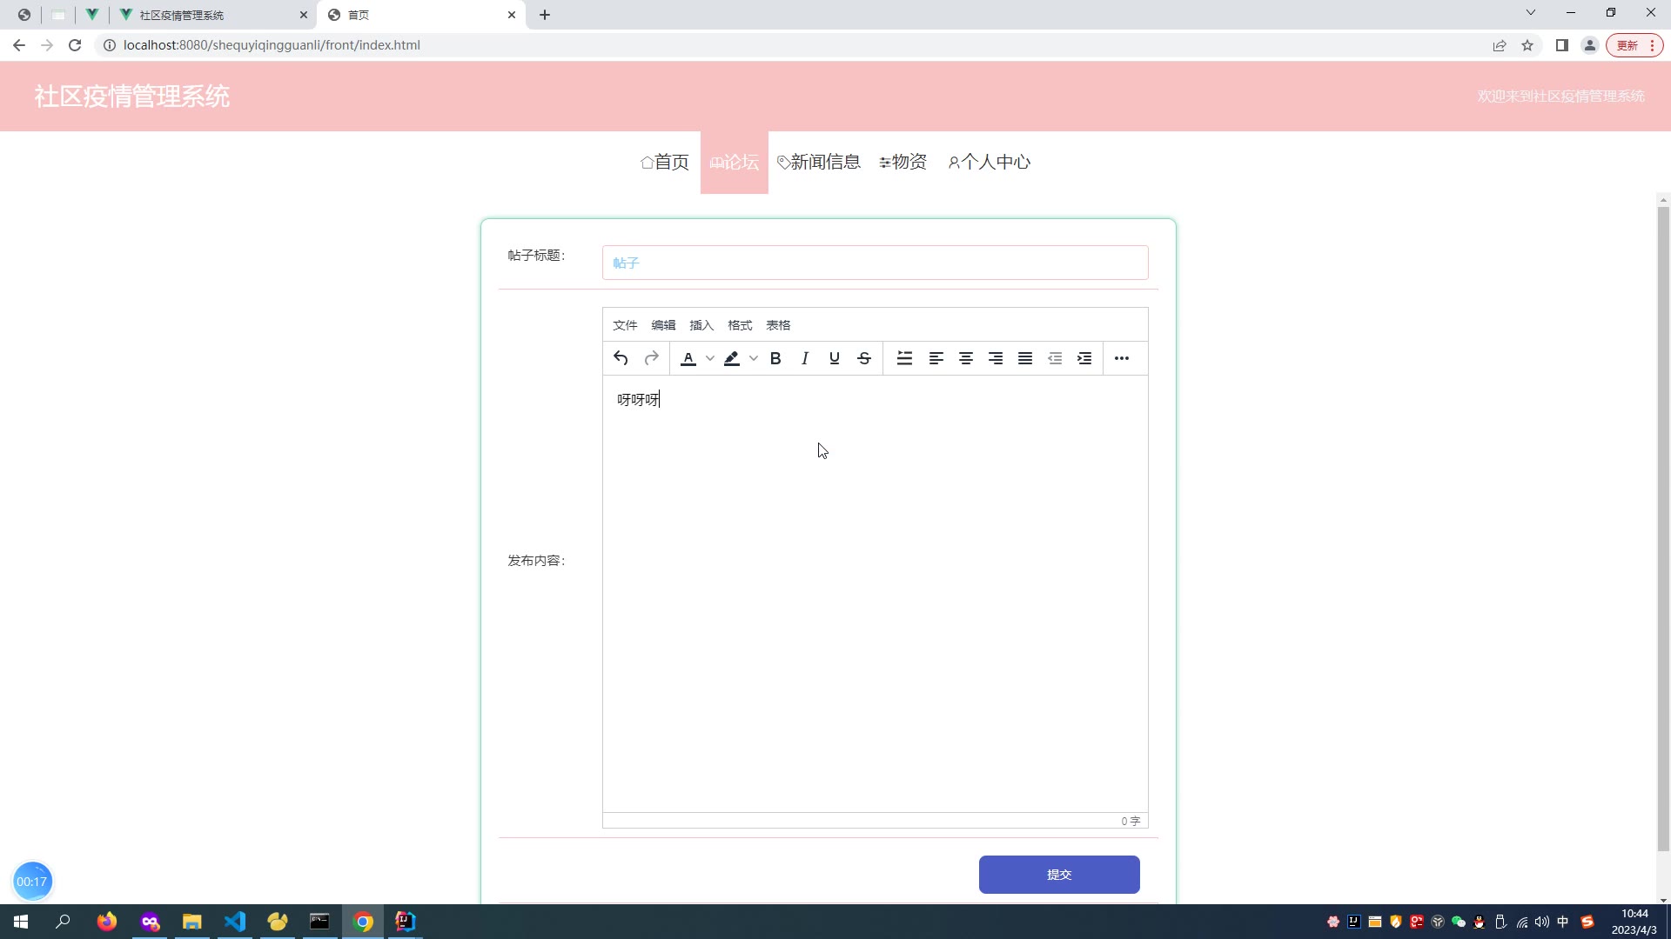Open the 编辑 editor menu
1671x939 pixels.
coord(663,325)
